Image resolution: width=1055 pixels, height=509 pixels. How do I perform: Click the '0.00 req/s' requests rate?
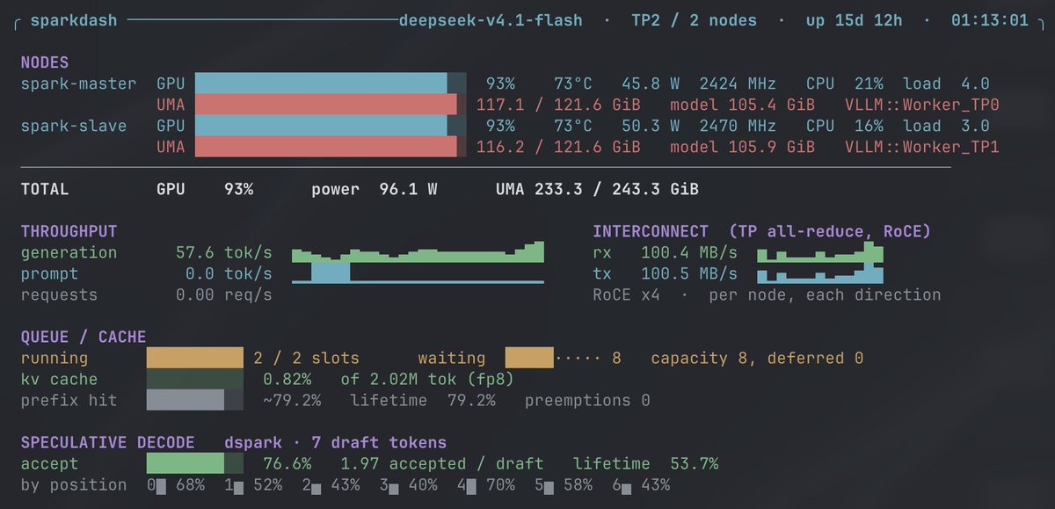point(224,294)
